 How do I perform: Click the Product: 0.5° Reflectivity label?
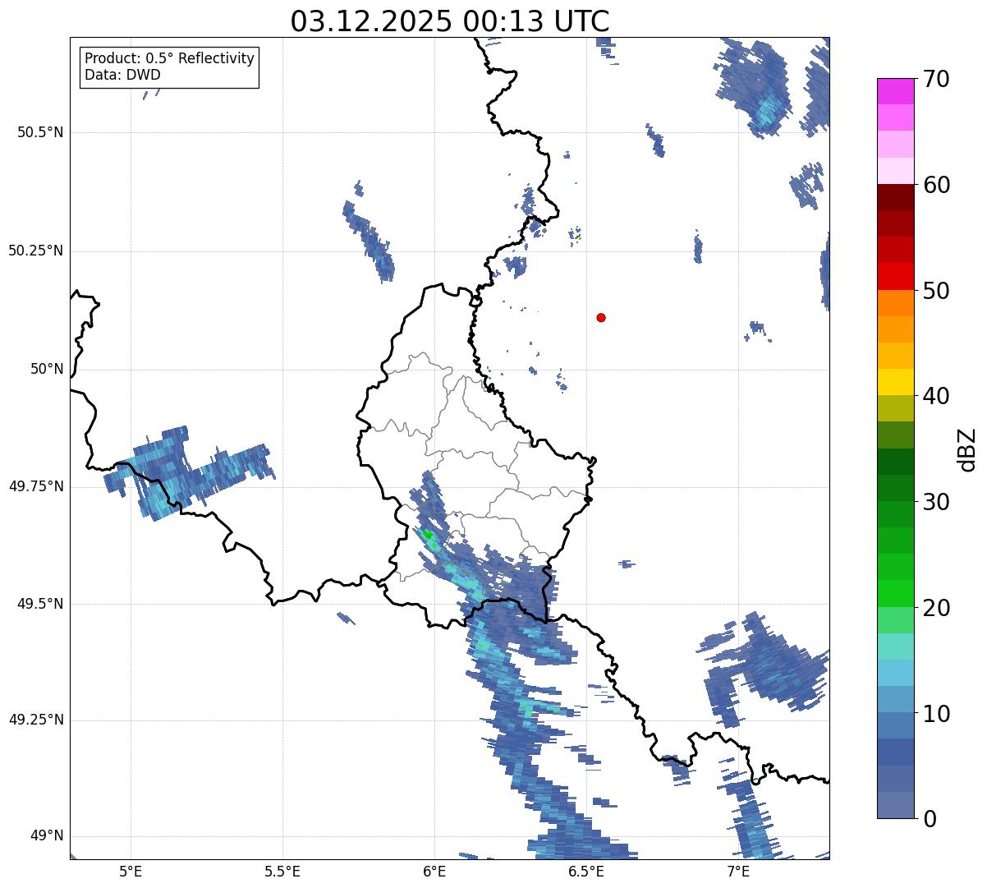click(x=169, y=59)
